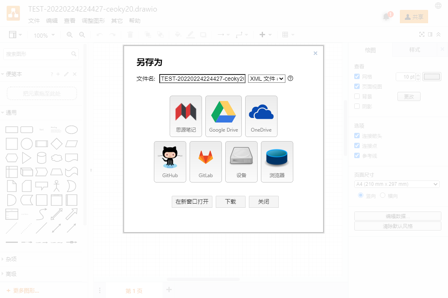Open the waypoints style dropdown

click(x=242, y=35)
